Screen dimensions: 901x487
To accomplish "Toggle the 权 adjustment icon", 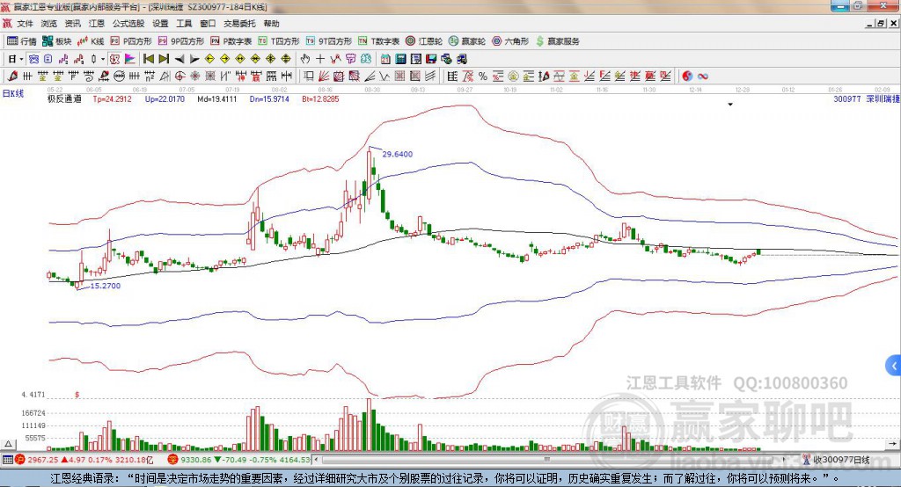I will pyautogui.click(x=115, y=59).
